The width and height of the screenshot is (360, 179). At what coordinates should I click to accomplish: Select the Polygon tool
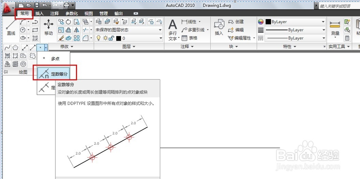coord(15,48)
